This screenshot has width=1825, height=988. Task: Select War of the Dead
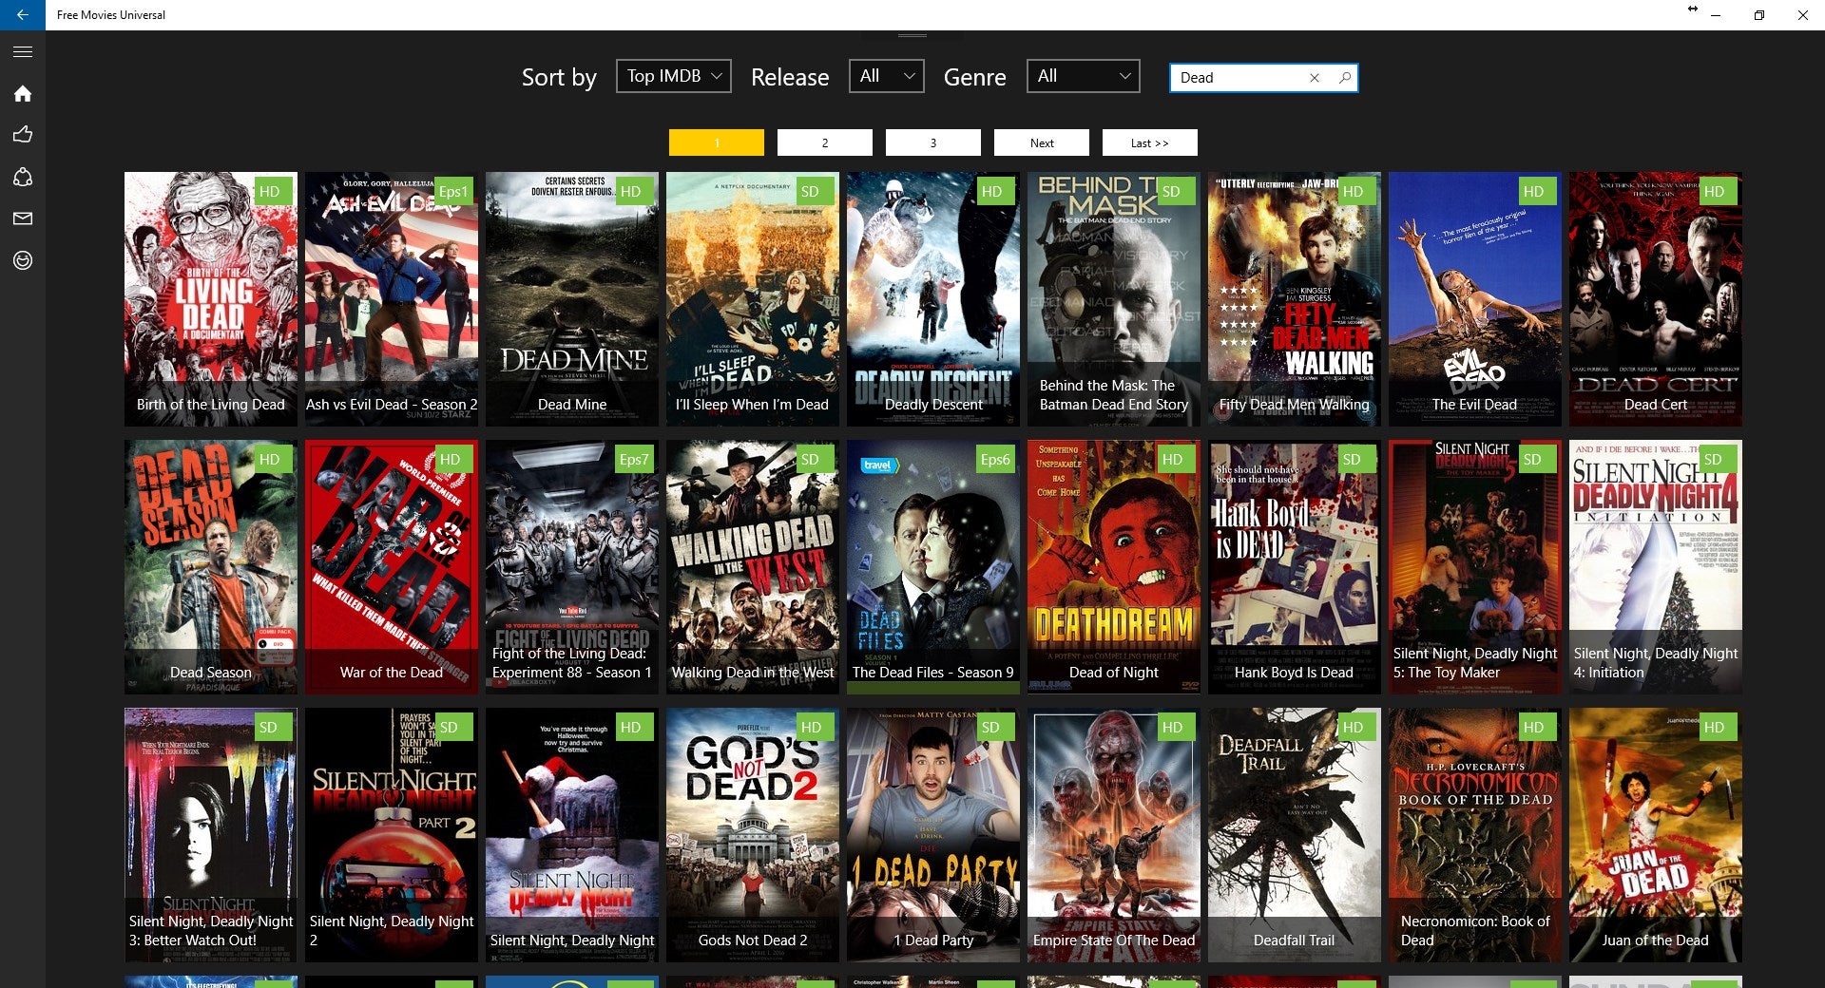pos(392,567)
